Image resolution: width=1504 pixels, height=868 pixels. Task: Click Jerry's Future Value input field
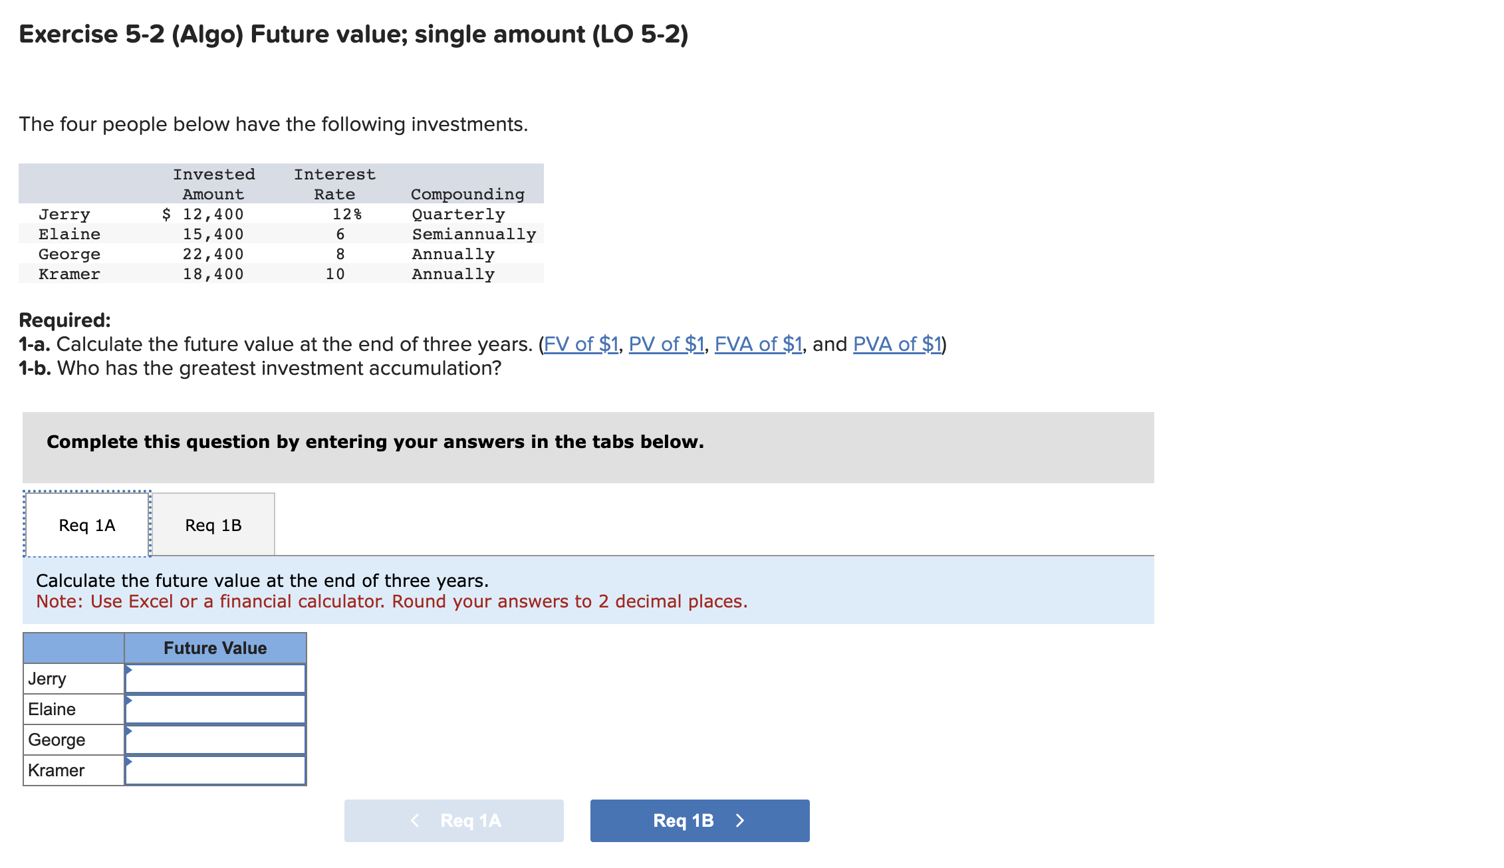pyautogui.click(x=216, y=678)
